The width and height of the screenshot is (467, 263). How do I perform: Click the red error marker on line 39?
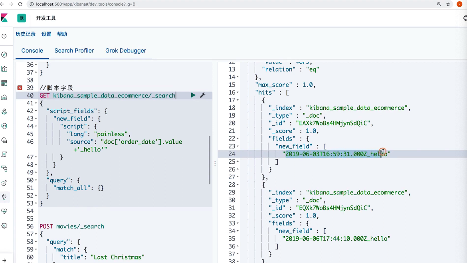pos(20,88)
